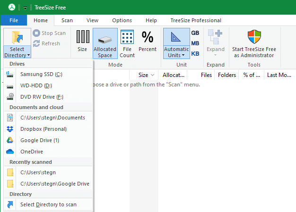The image size is (296, 212).
Task: Click the Google Drive logo icon
Action: 10,140
